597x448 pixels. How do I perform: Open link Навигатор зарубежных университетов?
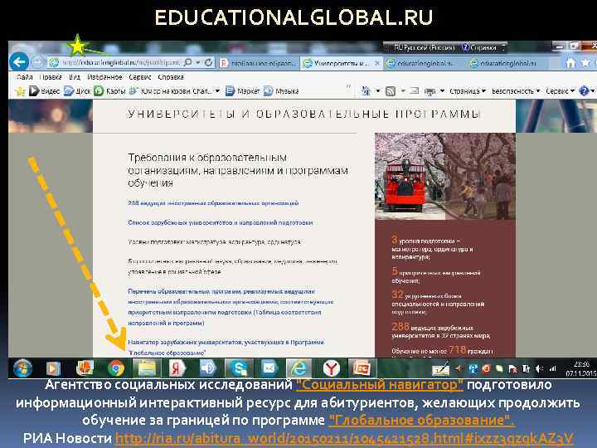tap(226, 348)
